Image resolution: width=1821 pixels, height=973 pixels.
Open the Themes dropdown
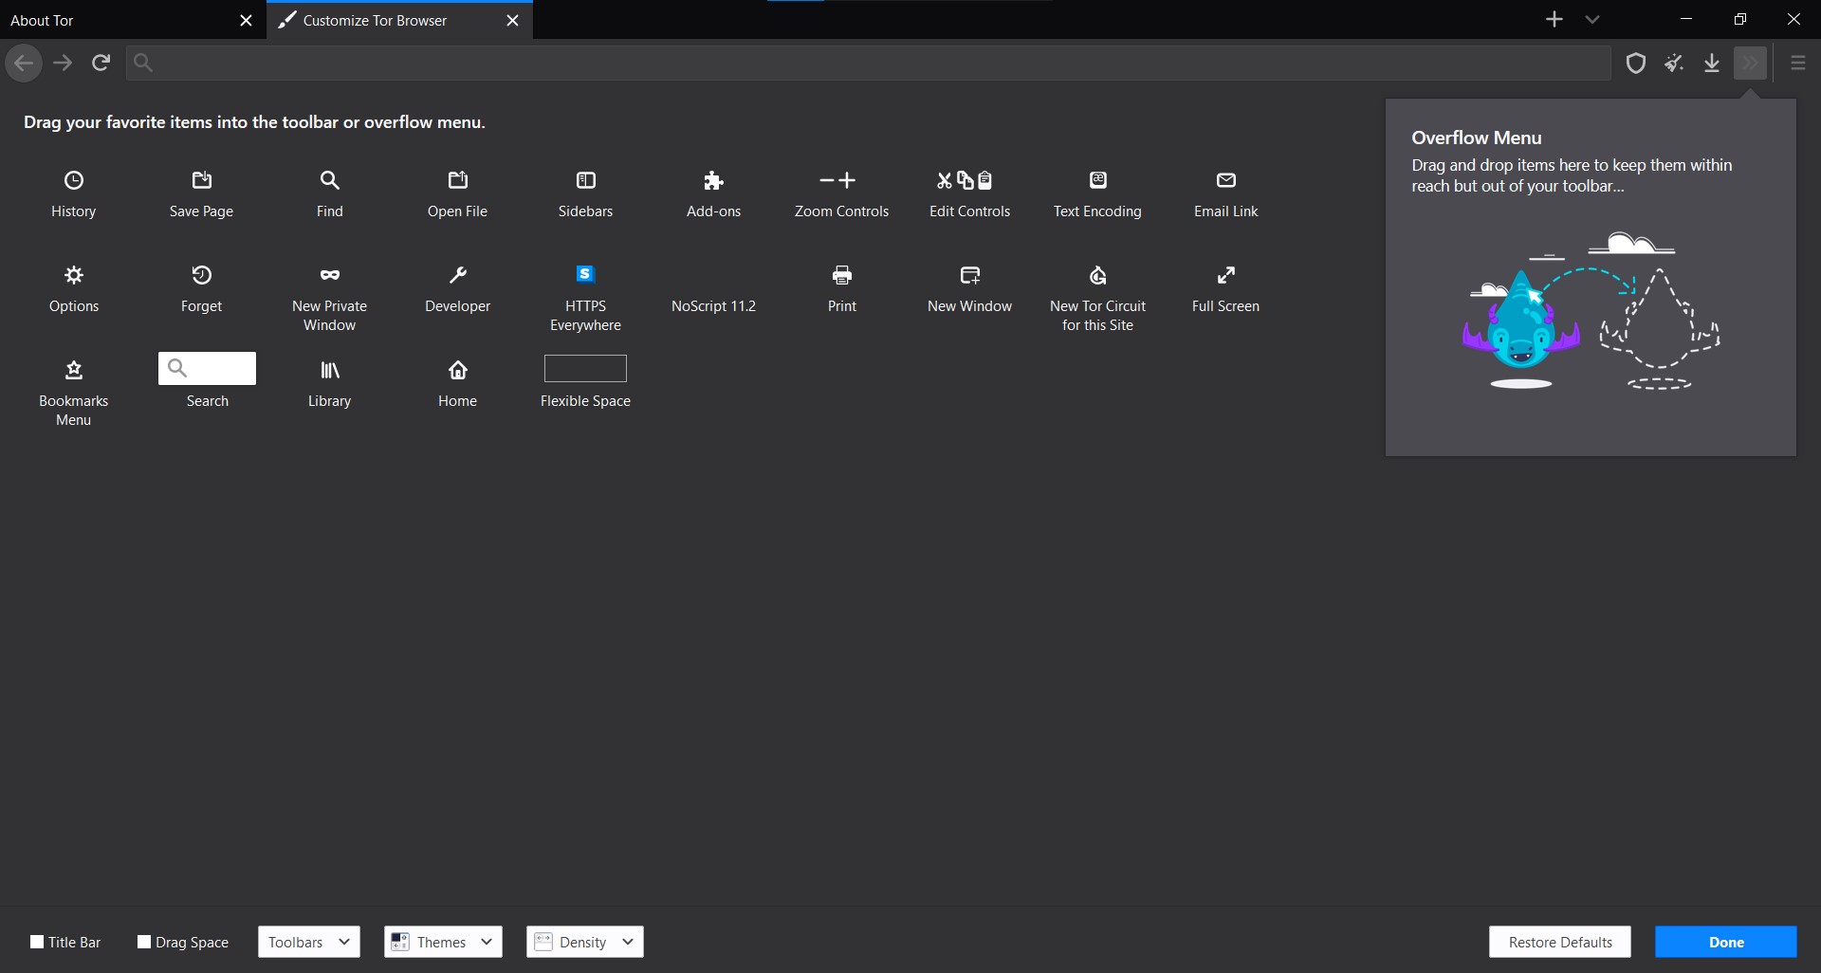[443, 942]
